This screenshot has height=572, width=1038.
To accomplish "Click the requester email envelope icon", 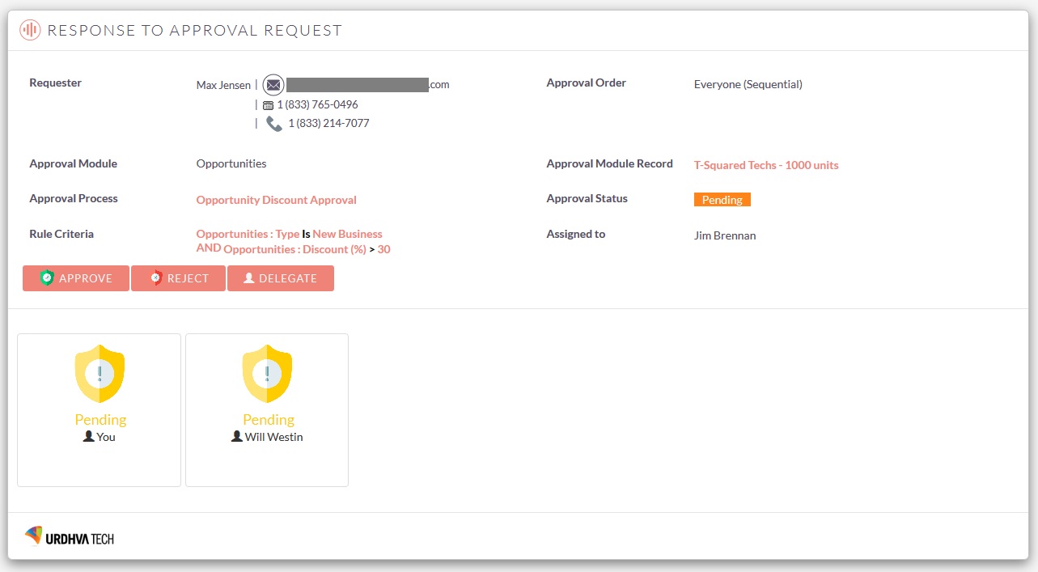I will point(273,85).
